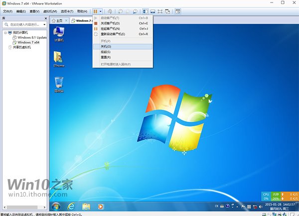Click the guest tray volume speaker icon
Screen dimensions: 299x216
tap(261, 207)
